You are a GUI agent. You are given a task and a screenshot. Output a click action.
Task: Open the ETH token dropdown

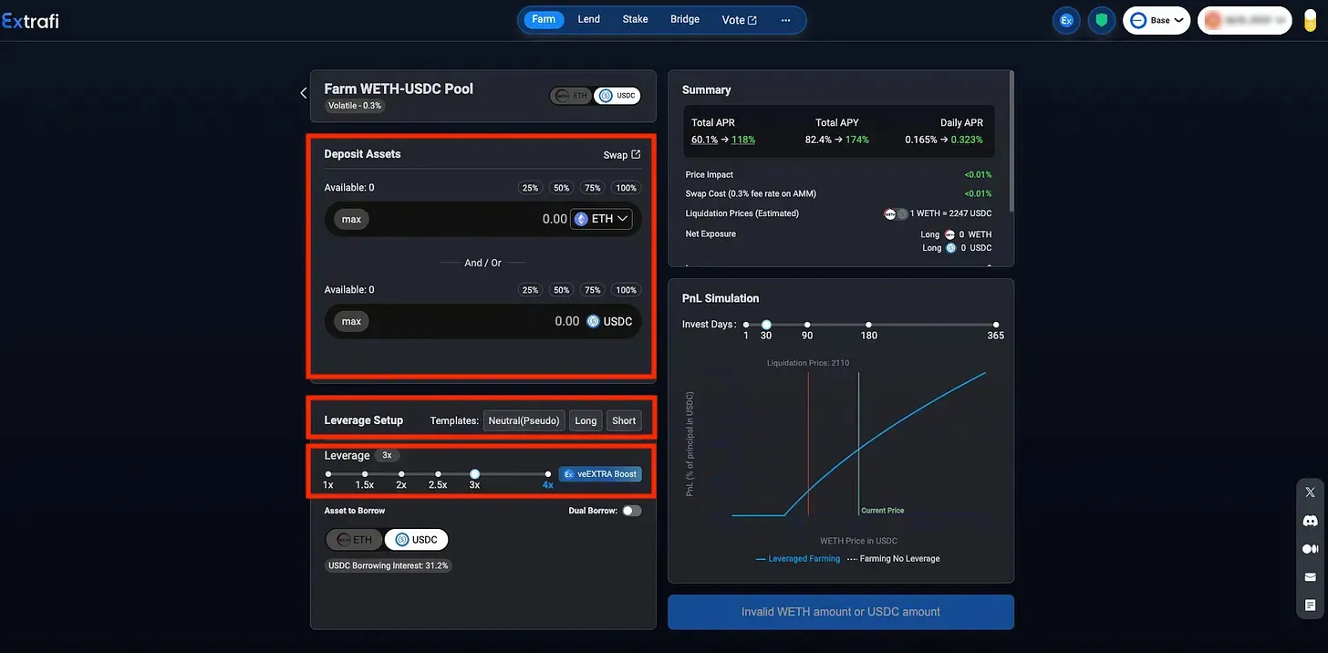tap(602, 219)
